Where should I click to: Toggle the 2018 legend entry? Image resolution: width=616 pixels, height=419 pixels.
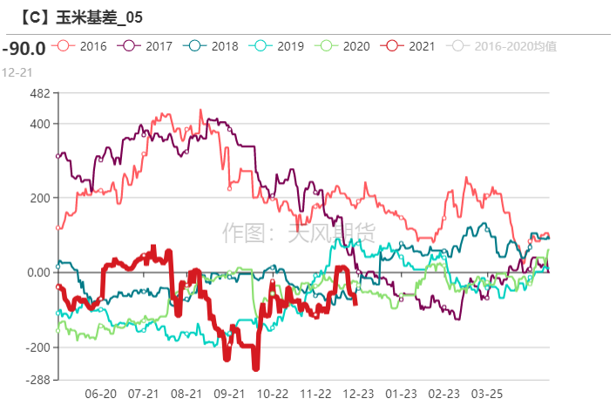click(194, 46)
